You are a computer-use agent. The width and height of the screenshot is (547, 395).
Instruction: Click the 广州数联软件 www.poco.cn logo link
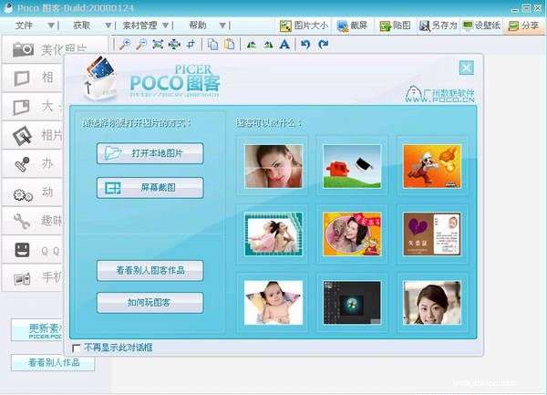439,94
